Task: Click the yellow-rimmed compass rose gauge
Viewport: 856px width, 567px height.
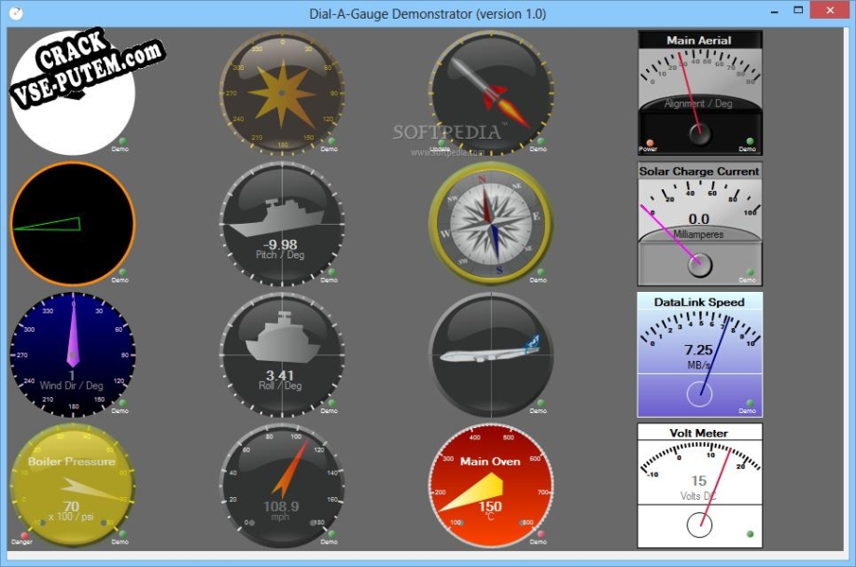Action: (x=490, y=224)
